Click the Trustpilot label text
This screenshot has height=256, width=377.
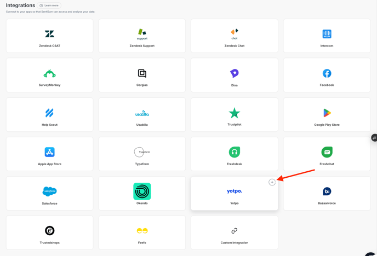pos(235,125)
